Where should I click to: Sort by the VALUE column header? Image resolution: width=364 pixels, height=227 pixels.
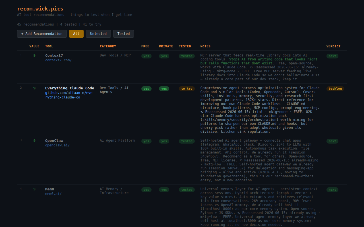click(34, 46)
